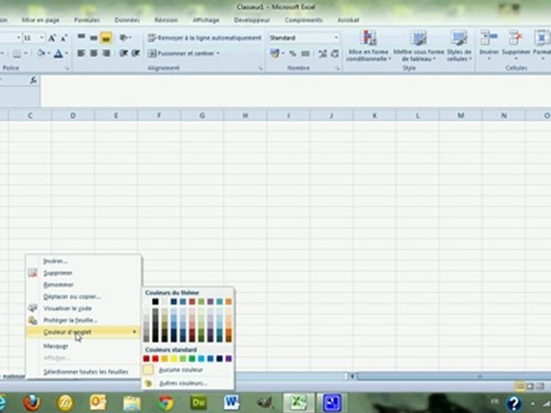
Task: Switch to the Mise en page tab
Action: (40, 20)
